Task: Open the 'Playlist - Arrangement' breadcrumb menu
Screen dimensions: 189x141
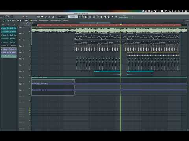Action: (40, 20)
